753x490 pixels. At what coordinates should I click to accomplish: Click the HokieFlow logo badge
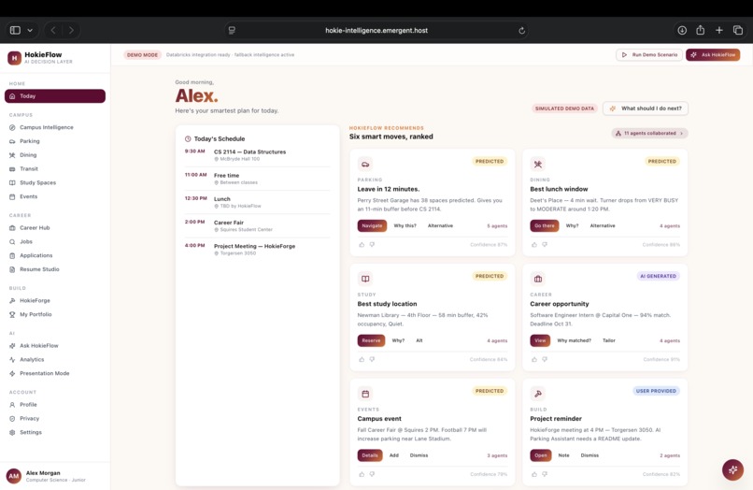(x=14, y=58)
